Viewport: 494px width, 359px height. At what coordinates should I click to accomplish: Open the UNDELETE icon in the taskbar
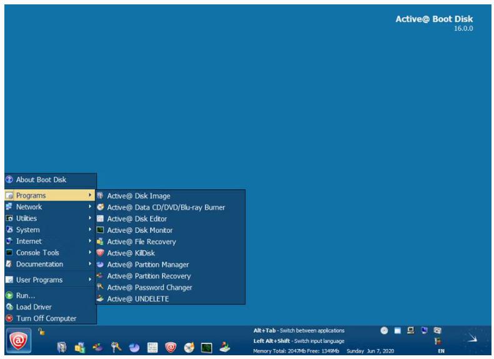[224, 348]
